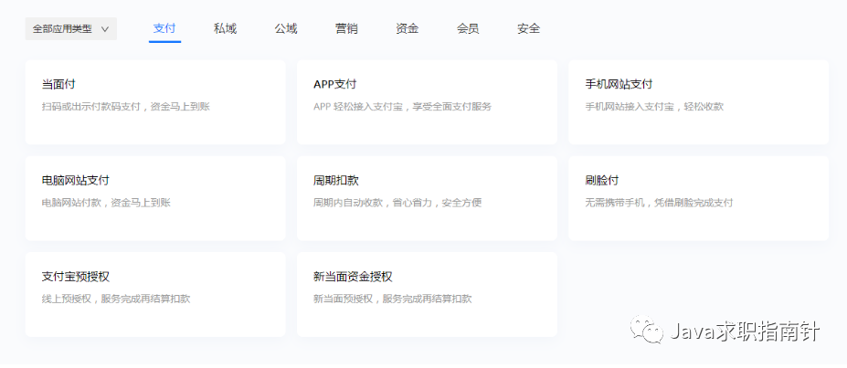Image resolution: width=847 pixels, height=368 pixels.
Task: Open the 周期扣款 card title
Action: pyautogui.click(x=336, y=180)
